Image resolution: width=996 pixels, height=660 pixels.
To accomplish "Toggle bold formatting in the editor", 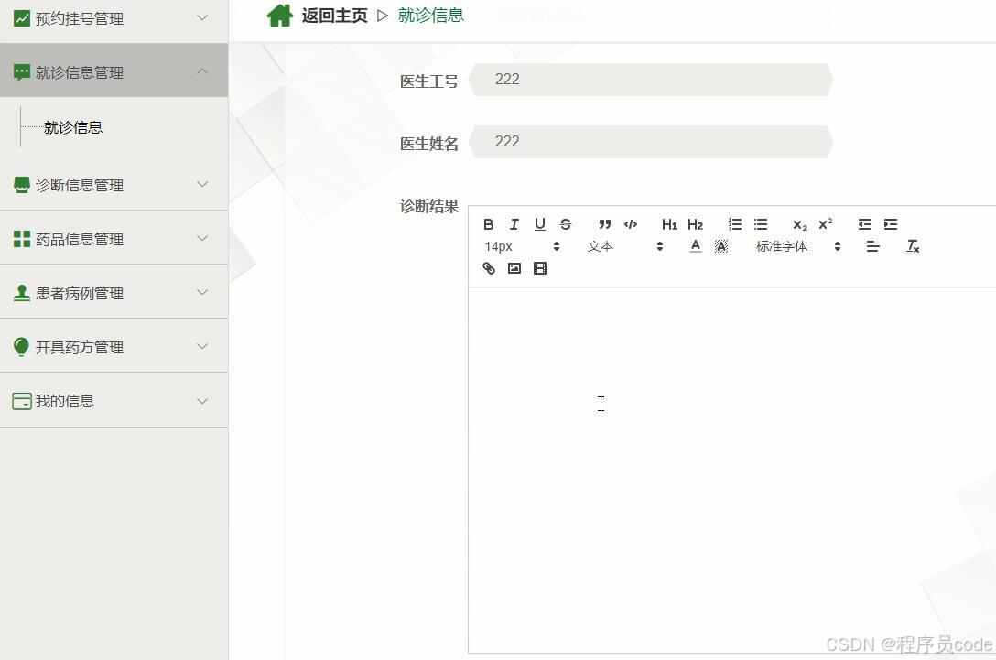I will (x=488, y=224).
